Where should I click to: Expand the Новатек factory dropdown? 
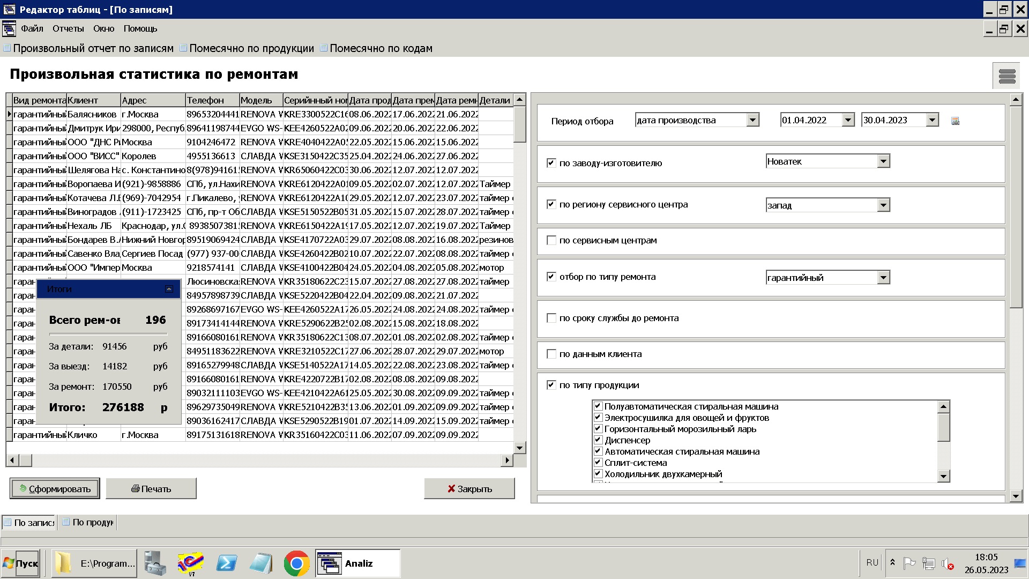883,160
